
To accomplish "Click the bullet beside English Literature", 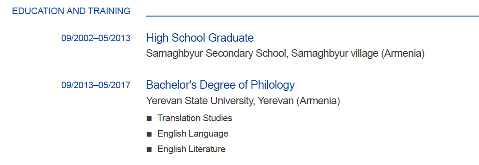I will point(149,150).
